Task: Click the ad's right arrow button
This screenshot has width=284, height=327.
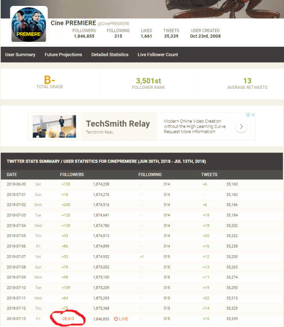Action: point(241,127)
